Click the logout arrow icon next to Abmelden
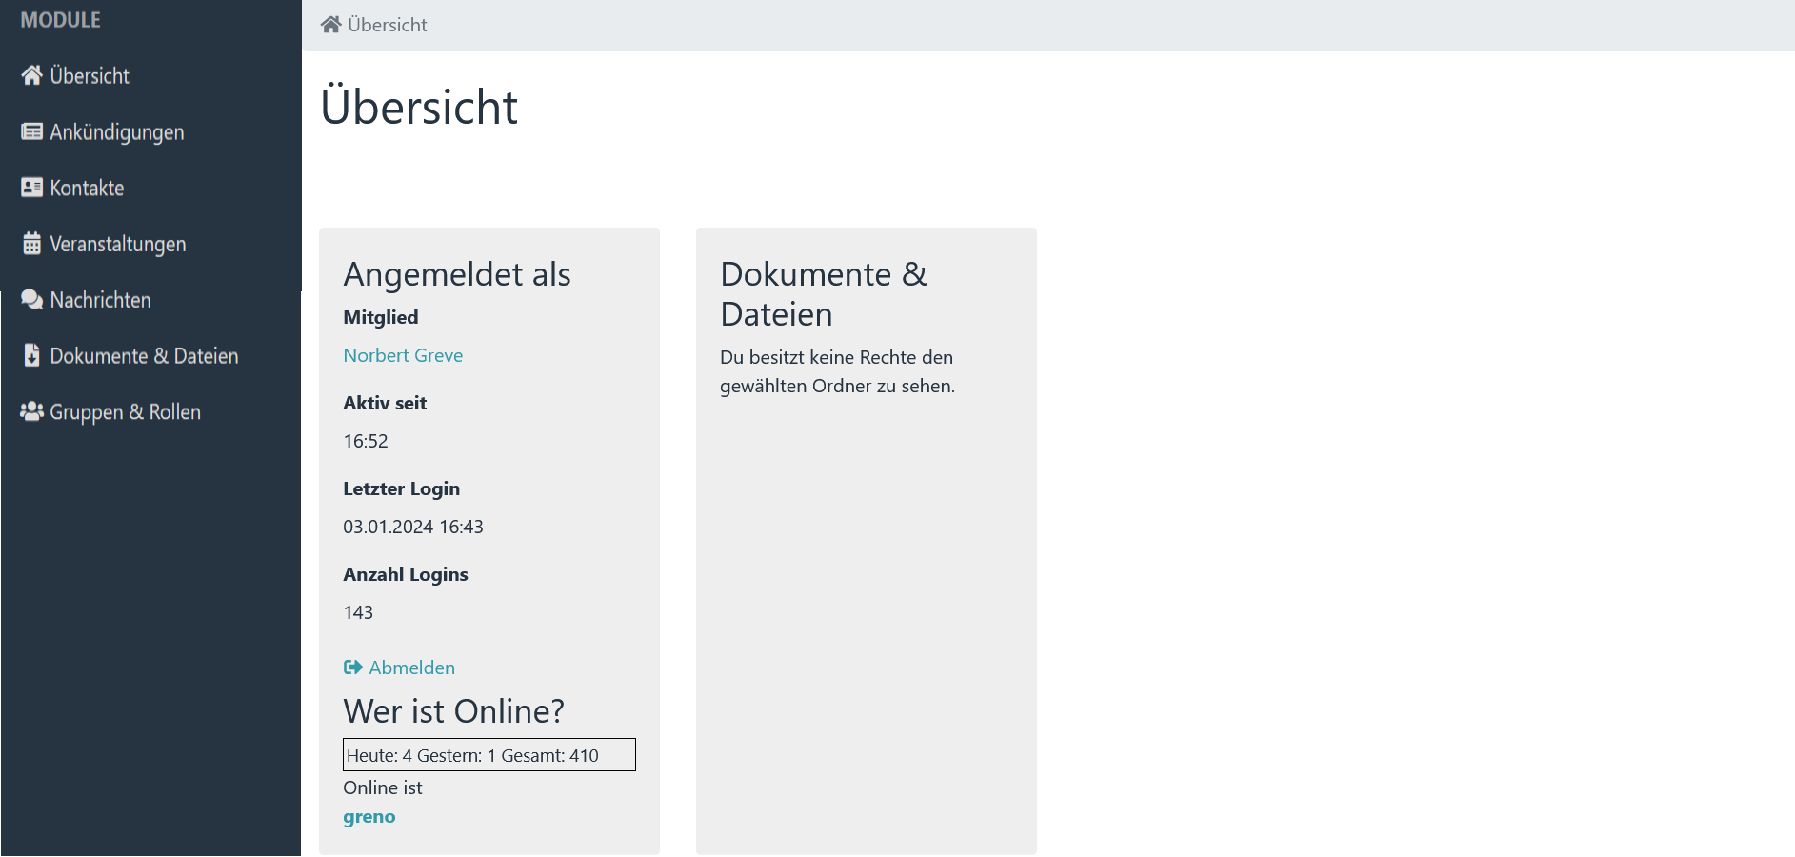1795x857 pixels. (351, 668)
